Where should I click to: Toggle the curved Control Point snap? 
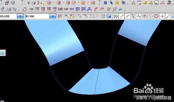point(133,16)
